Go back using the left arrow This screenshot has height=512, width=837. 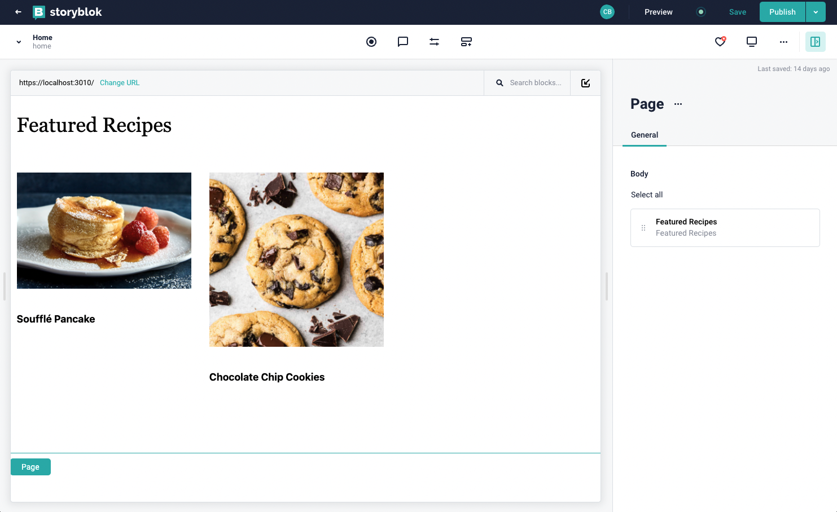[x=18, y=12]
